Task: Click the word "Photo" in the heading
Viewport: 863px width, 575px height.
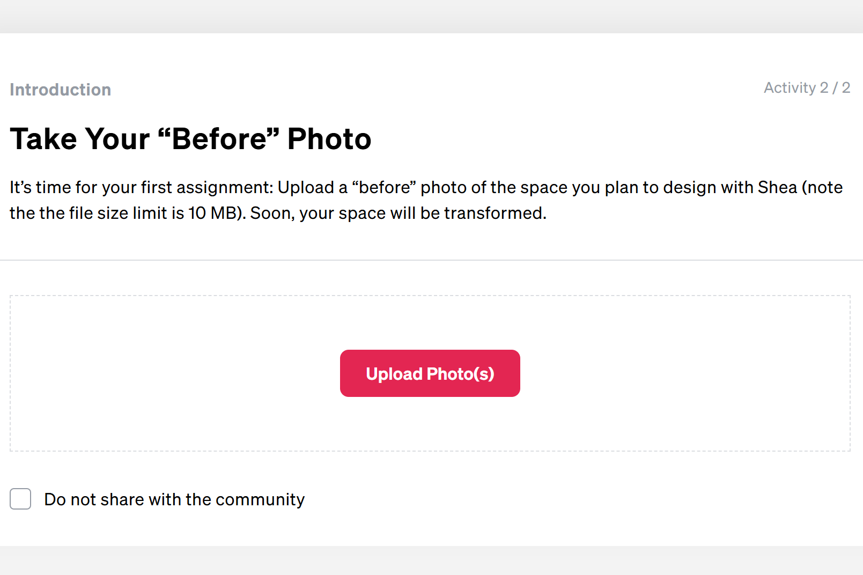Action: (329, 139)
